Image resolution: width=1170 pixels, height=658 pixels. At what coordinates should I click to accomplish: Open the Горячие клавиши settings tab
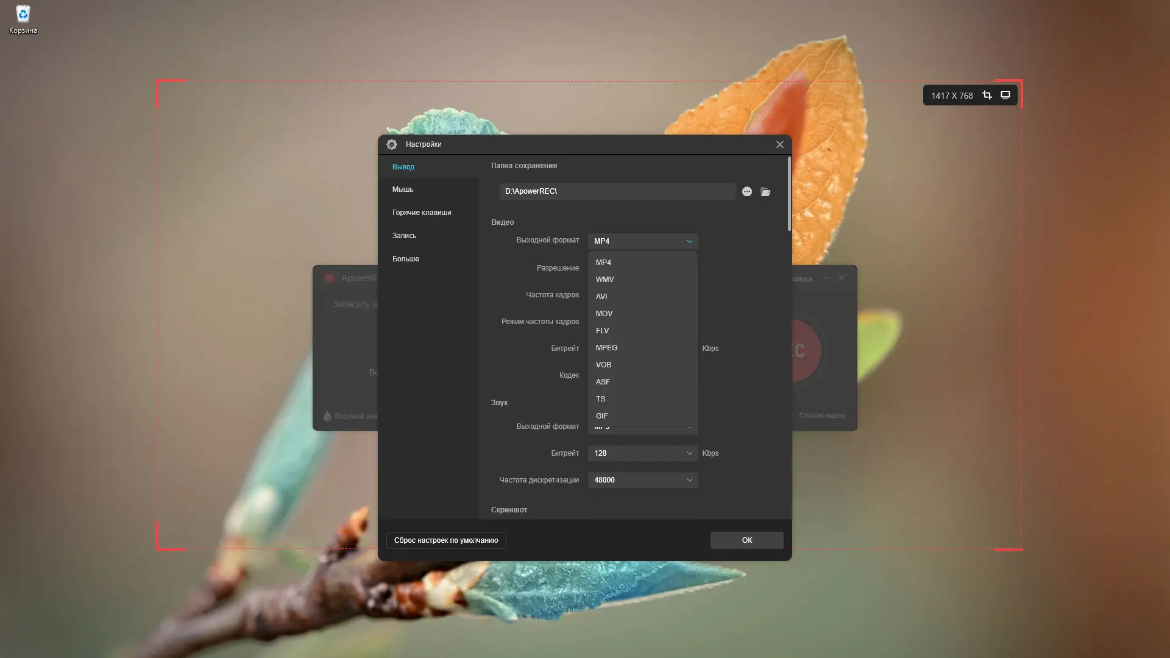click(422, 213)
